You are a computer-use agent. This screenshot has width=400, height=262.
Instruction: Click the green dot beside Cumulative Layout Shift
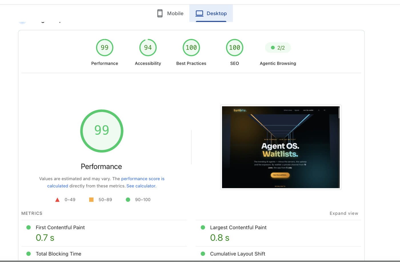[203, 254]
